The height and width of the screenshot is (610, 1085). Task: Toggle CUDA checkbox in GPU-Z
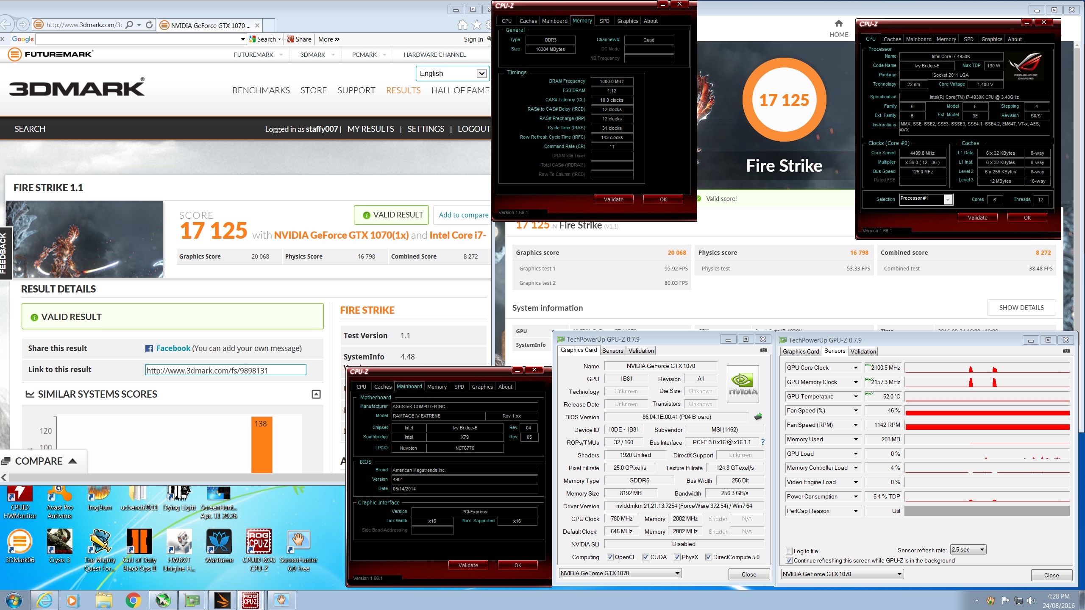[645, 557]
